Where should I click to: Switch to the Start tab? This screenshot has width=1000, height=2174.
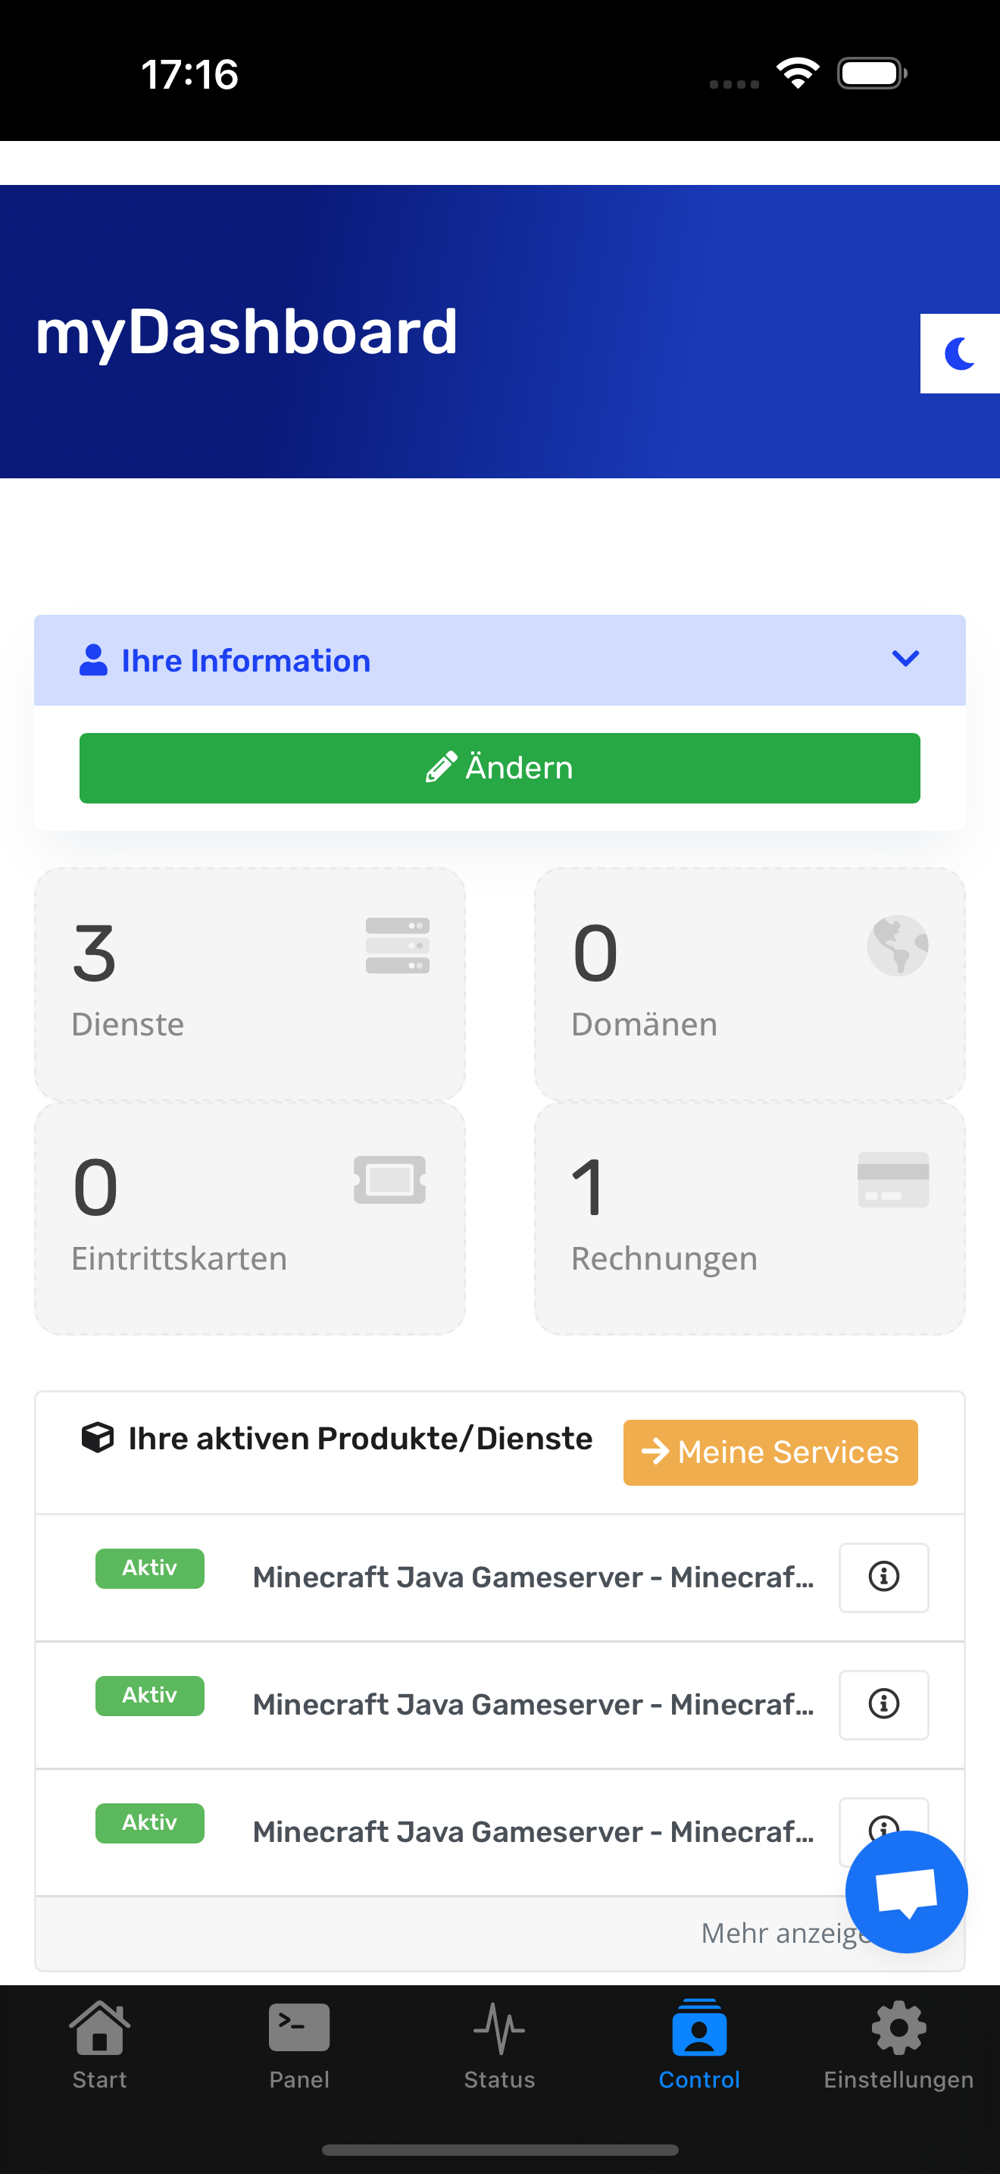(99, 2046)
